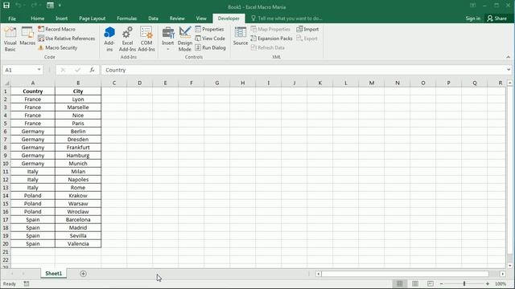Select the City header cell
515x289 pixels.
(78, 91)
